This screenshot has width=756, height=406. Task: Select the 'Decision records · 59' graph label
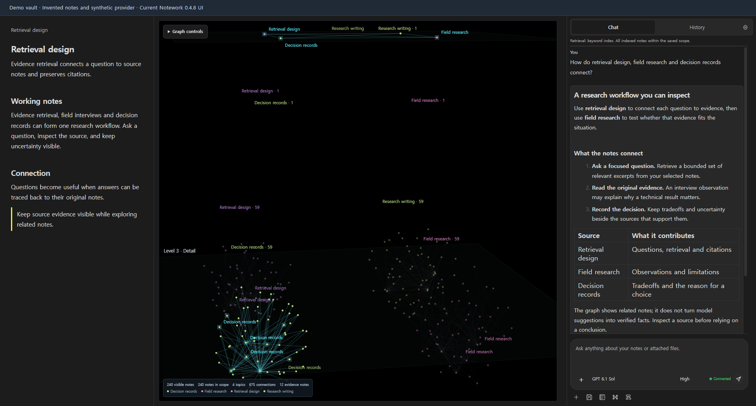252,247
